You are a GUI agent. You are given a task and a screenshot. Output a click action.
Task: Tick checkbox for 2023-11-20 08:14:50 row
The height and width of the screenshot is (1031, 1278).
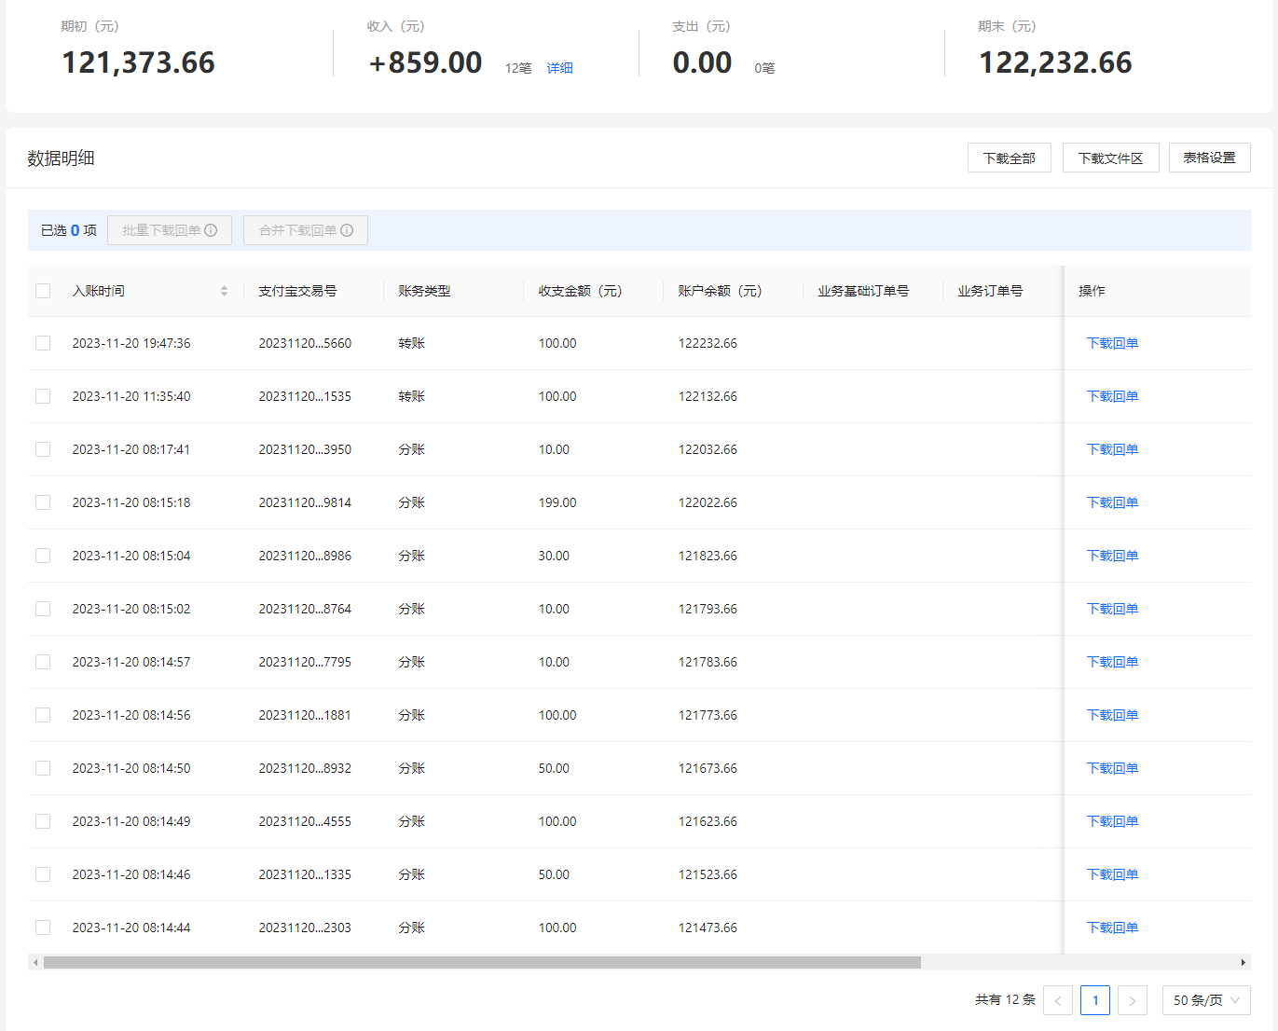43,768
